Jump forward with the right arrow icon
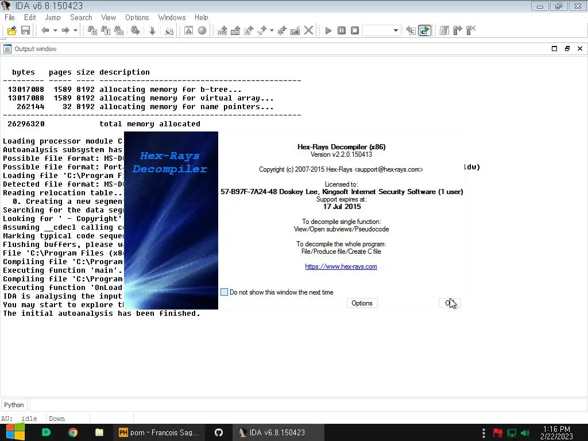This screenshot has height=441, width=588. 65,30
